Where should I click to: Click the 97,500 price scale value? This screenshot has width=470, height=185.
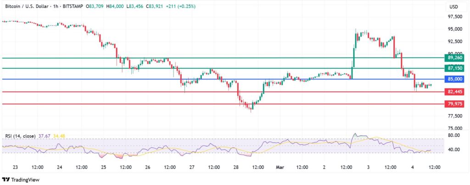[455, 17]
